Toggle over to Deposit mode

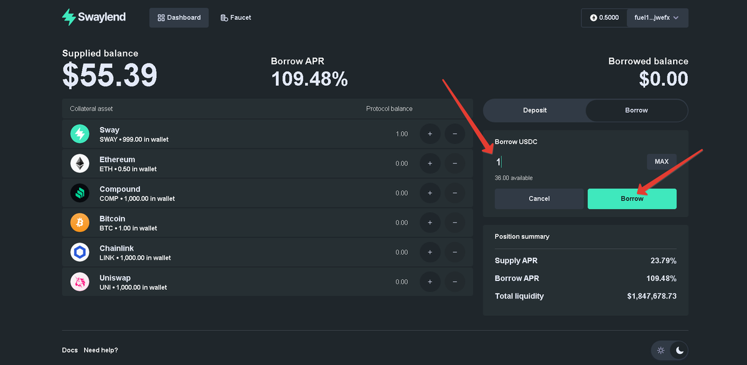coord(534,110)
